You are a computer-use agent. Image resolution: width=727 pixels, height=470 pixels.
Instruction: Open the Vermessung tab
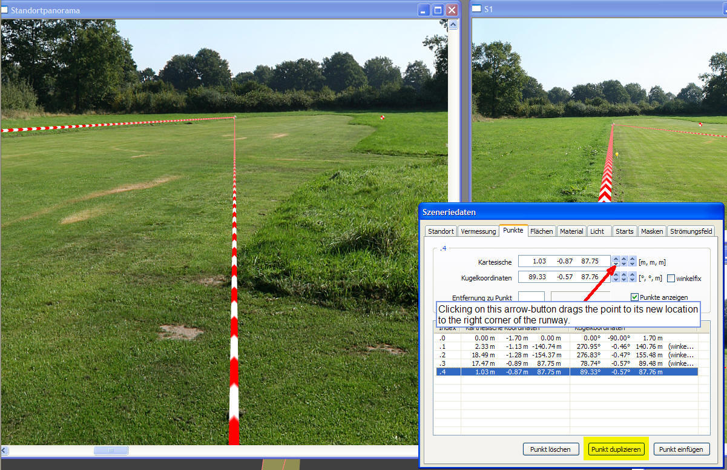click(478, 231)
